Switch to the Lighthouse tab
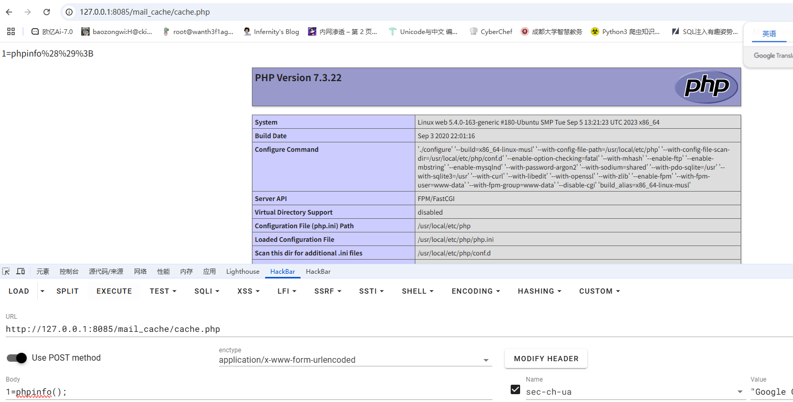Screen dimensions: 793x402 point(243,271)
